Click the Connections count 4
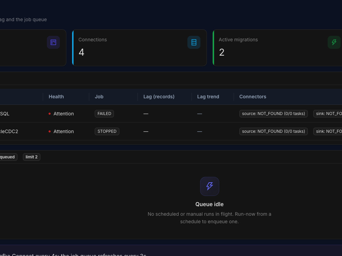Image resolution: width=342 pixels, height=256 pixels. [x=81, y=52]
